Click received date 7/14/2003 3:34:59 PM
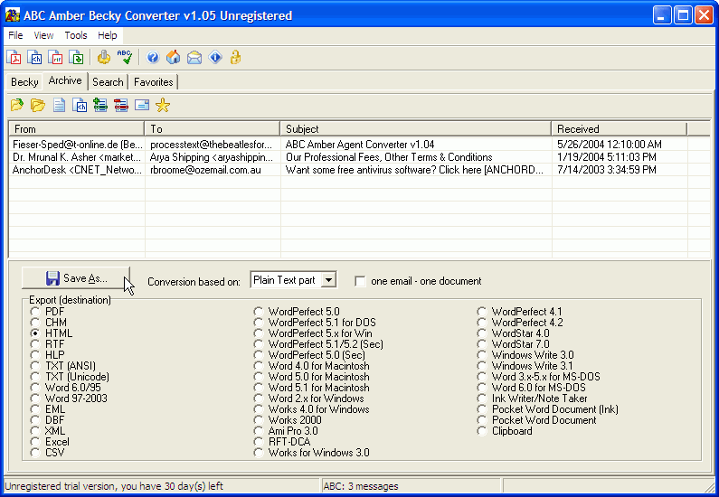 coord(607,170)
